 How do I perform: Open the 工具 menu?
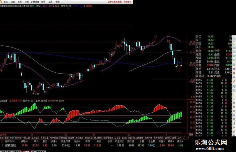50,2
